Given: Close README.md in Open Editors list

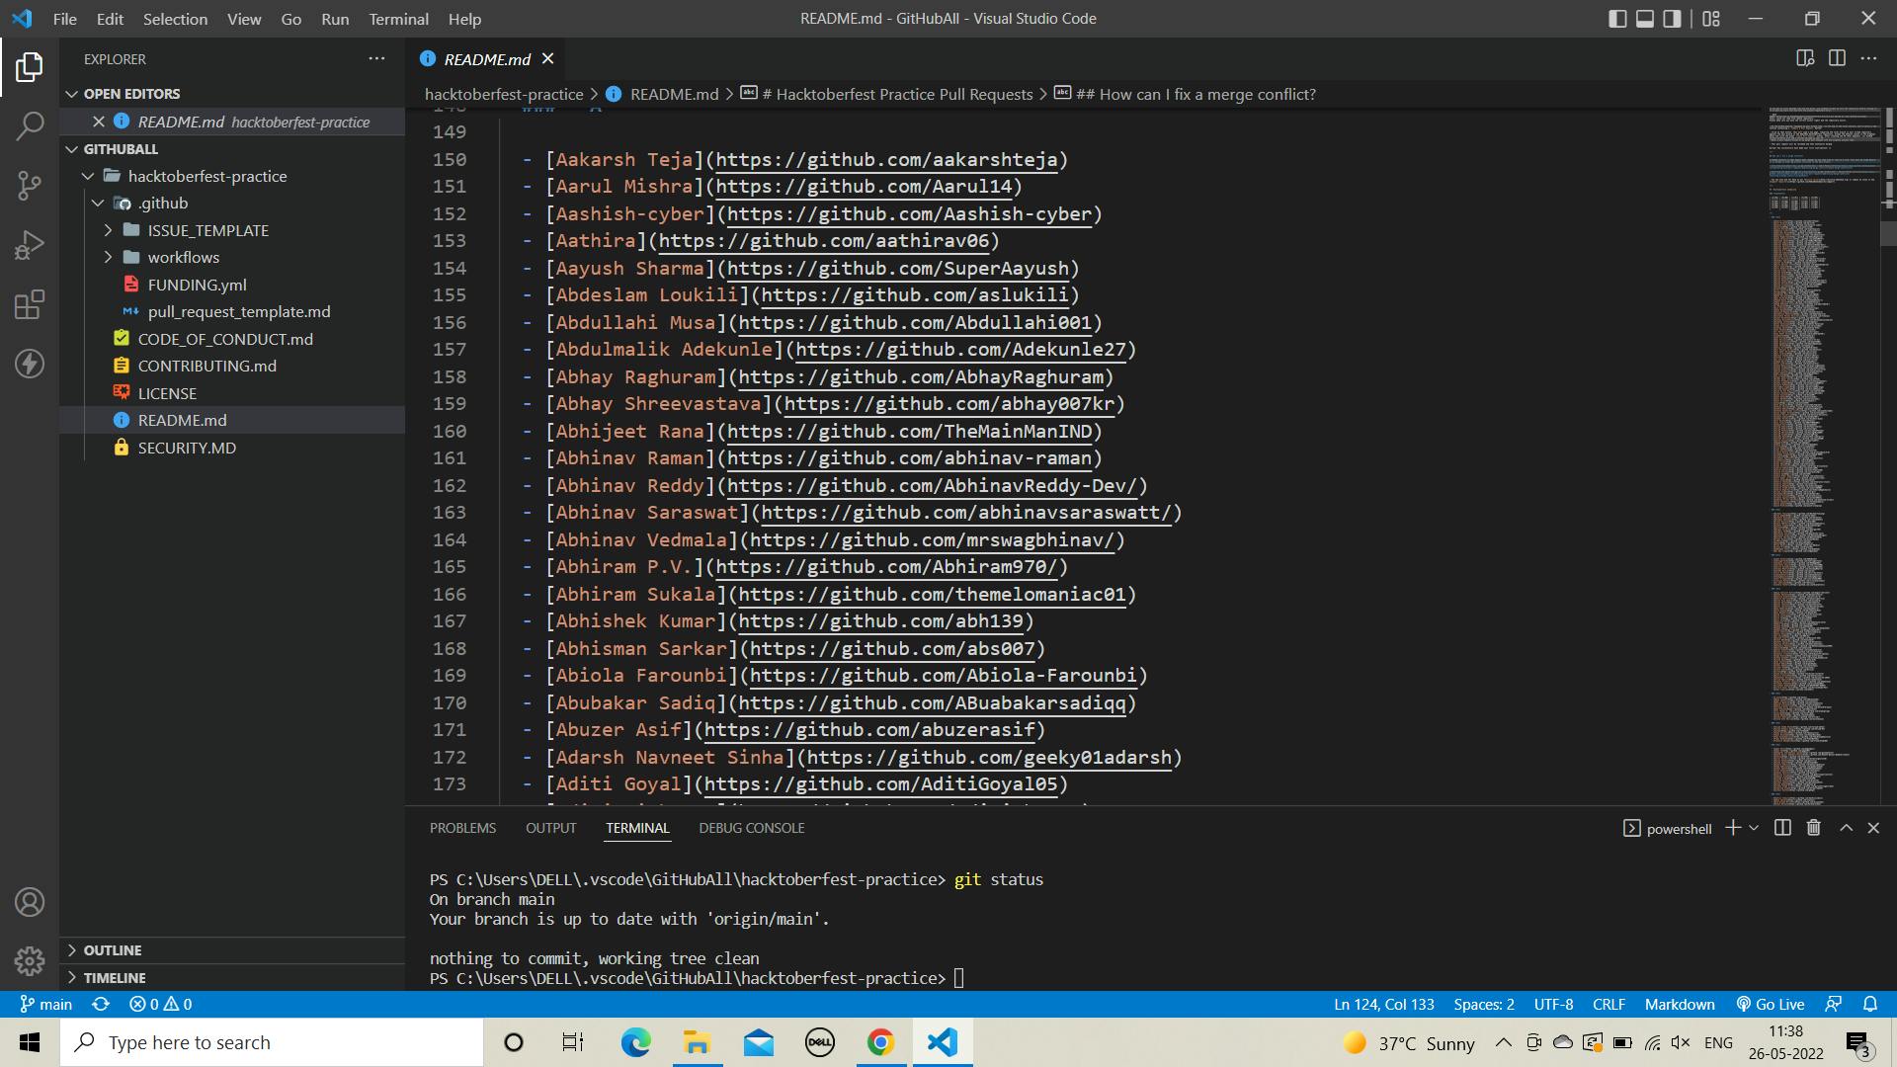Looking at the screenshot, I should click(98, 122).
